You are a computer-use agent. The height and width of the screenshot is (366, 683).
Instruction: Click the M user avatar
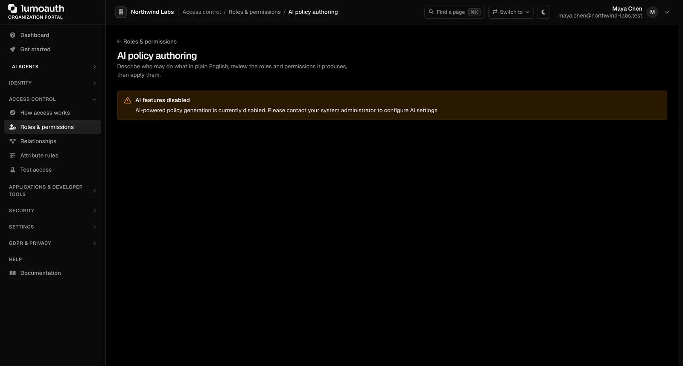point(652,12)
